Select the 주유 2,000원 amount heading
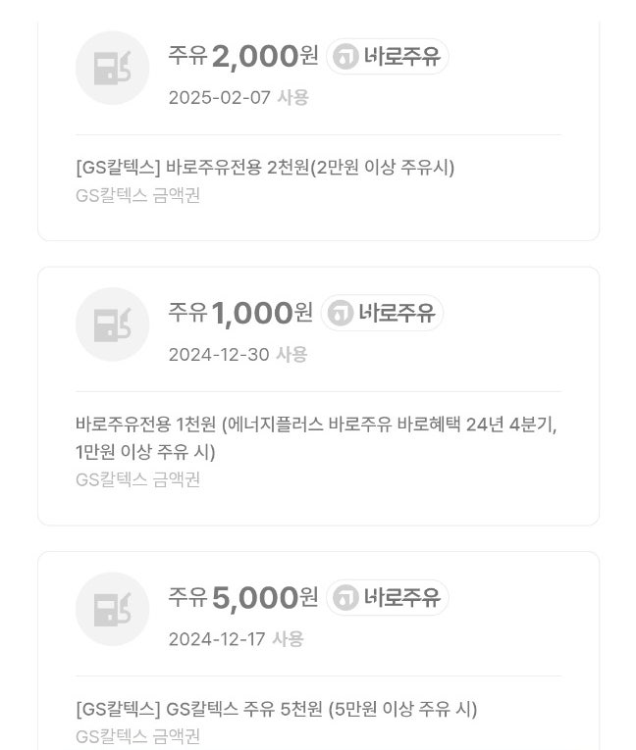The width and height of the screenshot is (636, 750). [x=243, y=57]
